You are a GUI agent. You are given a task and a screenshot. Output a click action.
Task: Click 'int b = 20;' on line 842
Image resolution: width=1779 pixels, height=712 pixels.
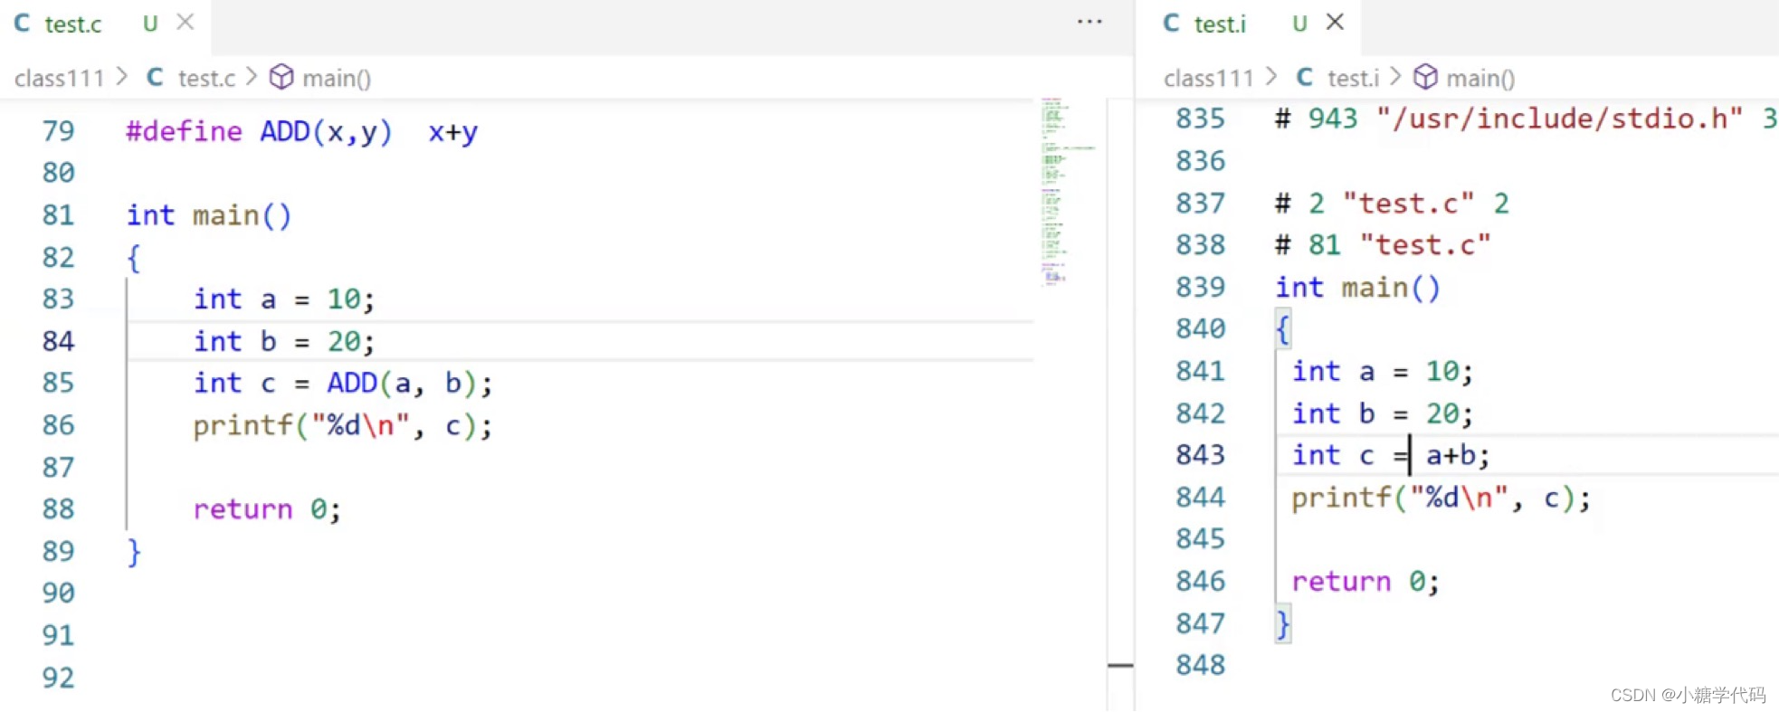tap(1383, 414)
